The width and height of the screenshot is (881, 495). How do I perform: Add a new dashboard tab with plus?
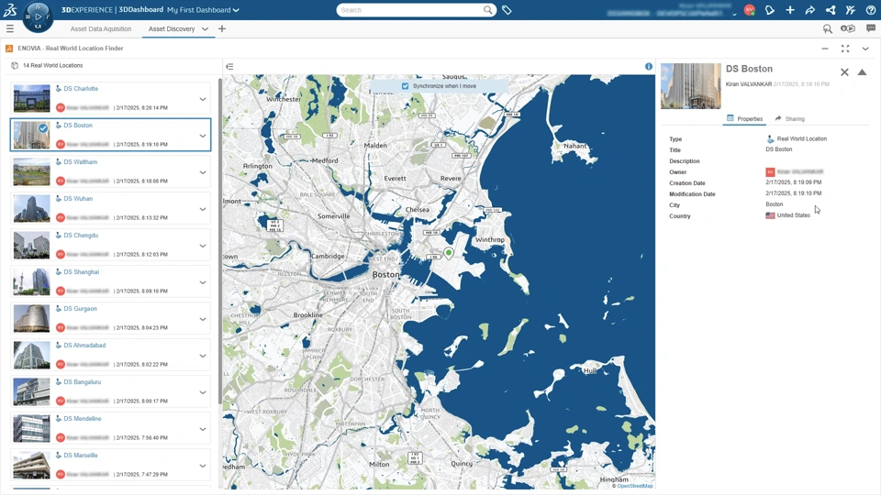click(222, 28)
